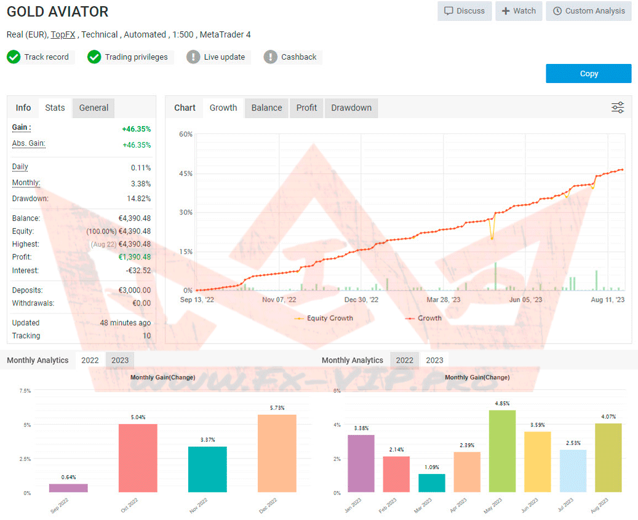Open chart settings sliders icon
The width and height of the screenshot is (638, 520).
tap(618, 108)
